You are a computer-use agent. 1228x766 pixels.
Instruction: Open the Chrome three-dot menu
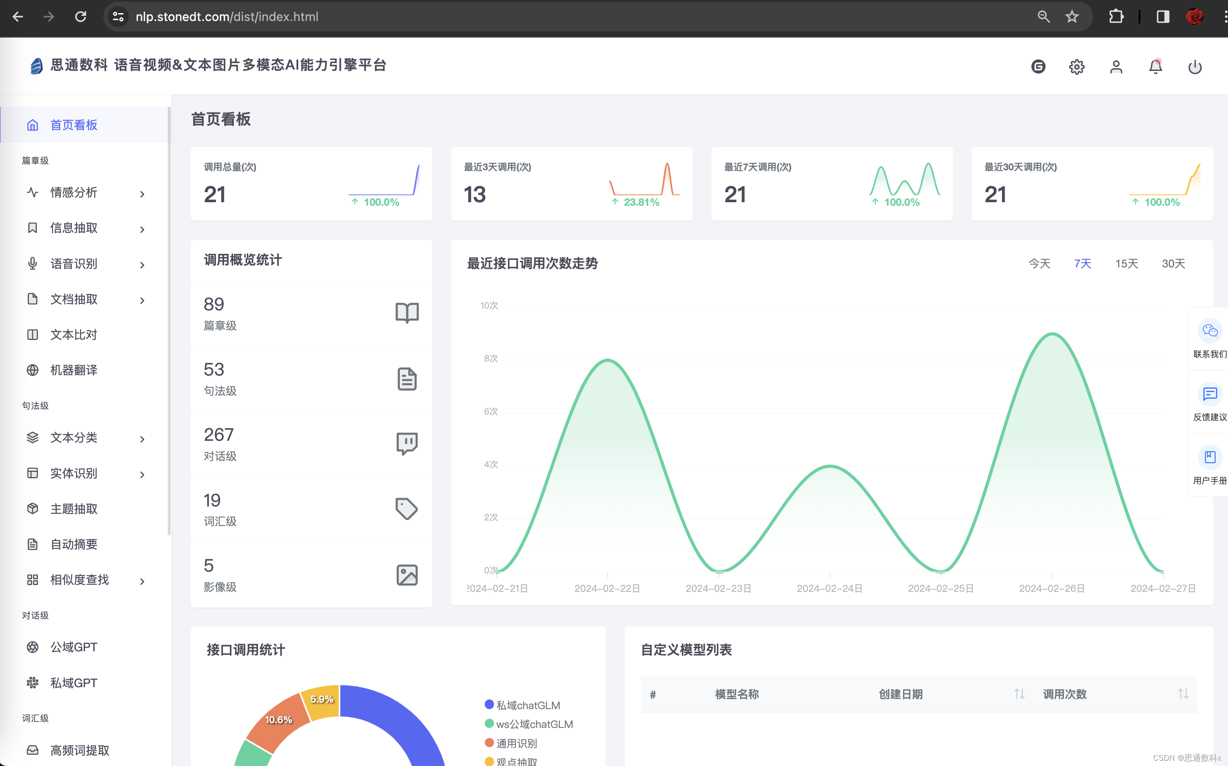pyautogui.click(x=1225, y=17)
